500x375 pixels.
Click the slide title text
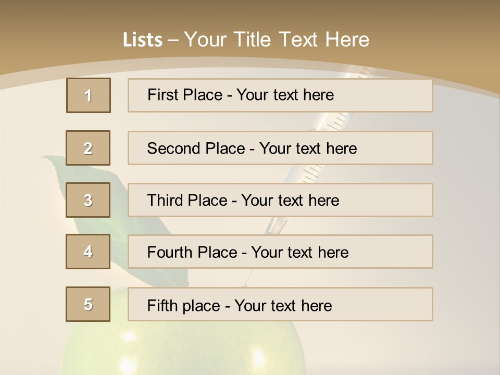246,40
